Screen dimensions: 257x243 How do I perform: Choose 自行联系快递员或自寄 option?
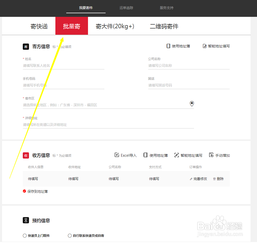(x=70, y=235)
